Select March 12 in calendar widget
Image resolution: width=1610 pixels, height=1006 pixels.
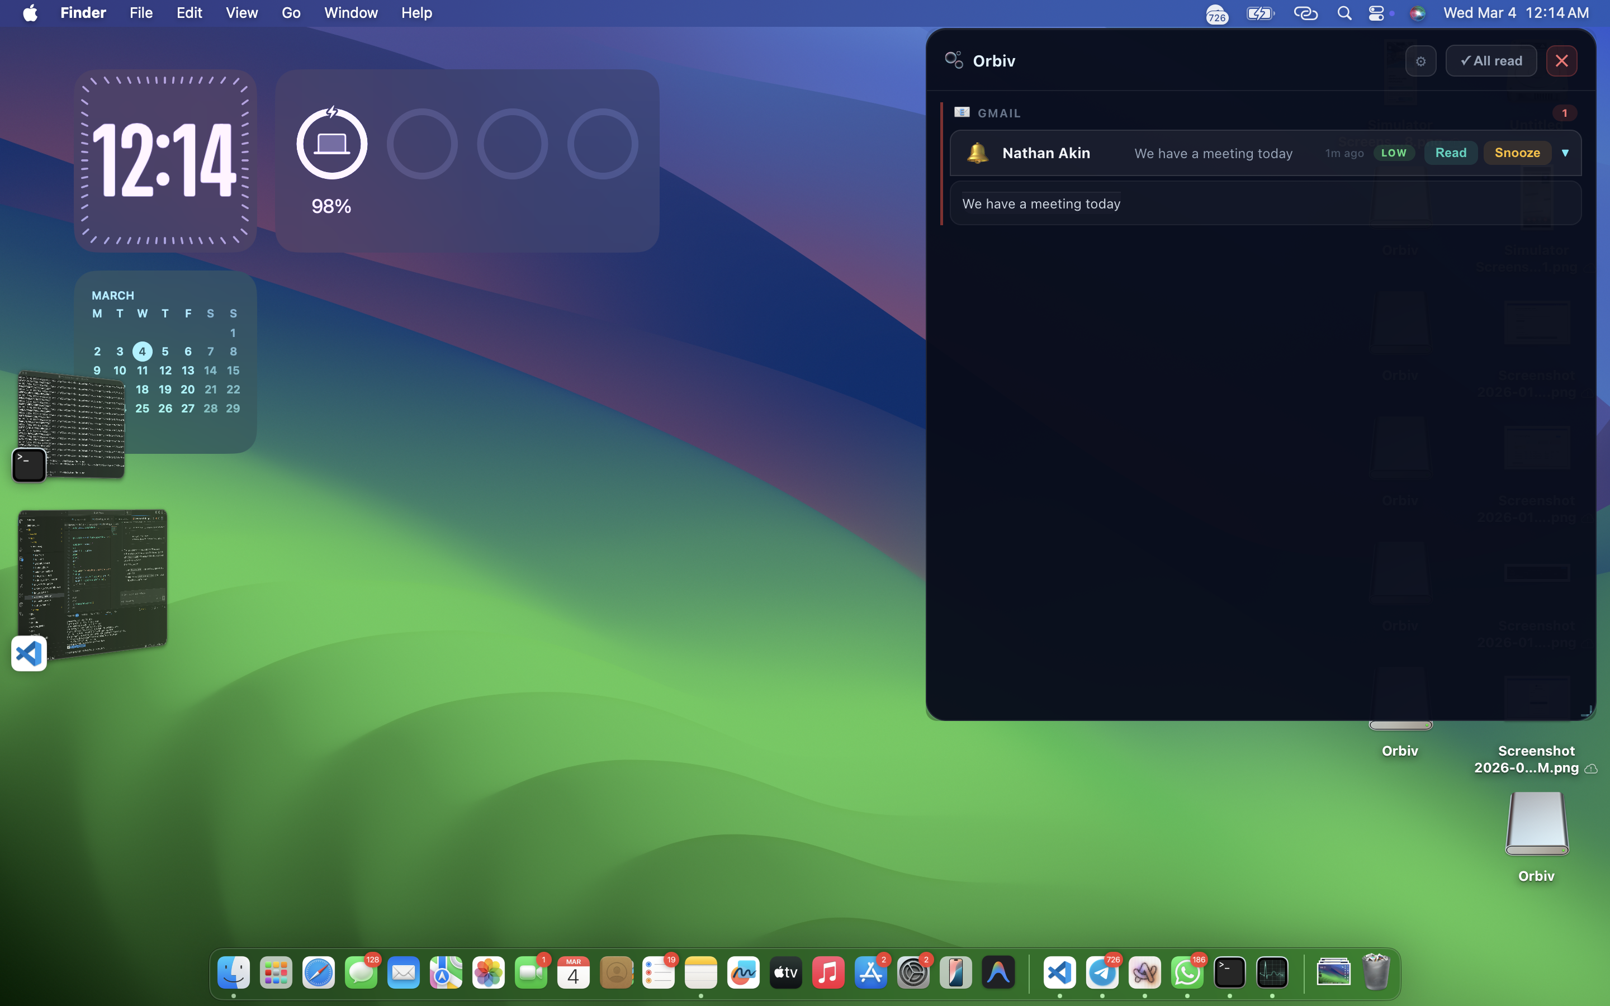click(165, 371)
